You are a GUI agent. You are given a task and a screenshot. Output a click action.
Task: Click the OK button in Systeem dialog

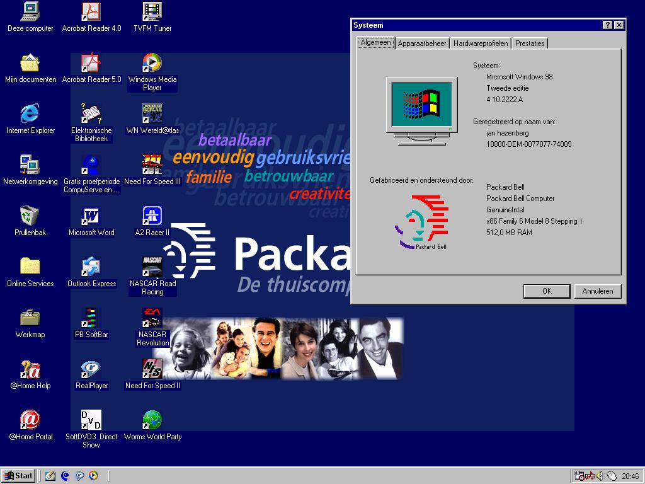[547, 291]
